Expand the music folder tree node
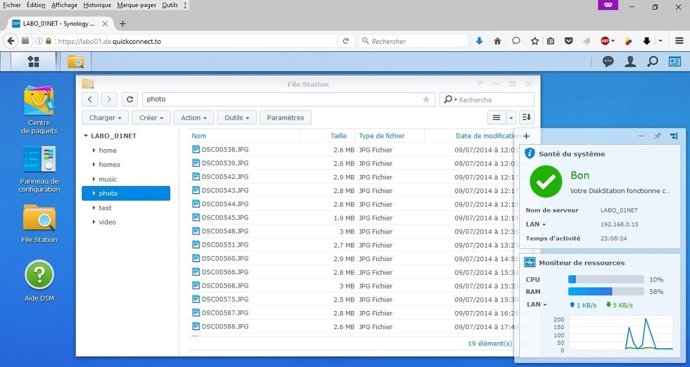This screenshot has width=690, height=367. coord(94,179)
